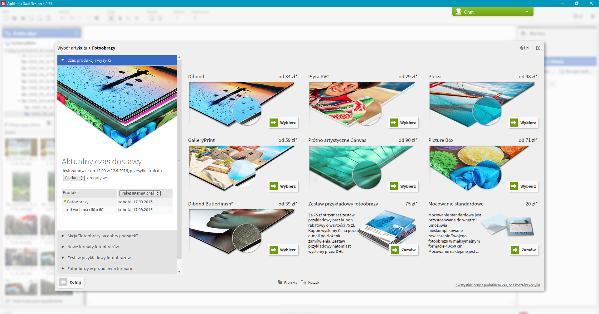Open the VAT and shipping costs footnote link
Viewport: 599px width, 314px height.
pos(498,285)
